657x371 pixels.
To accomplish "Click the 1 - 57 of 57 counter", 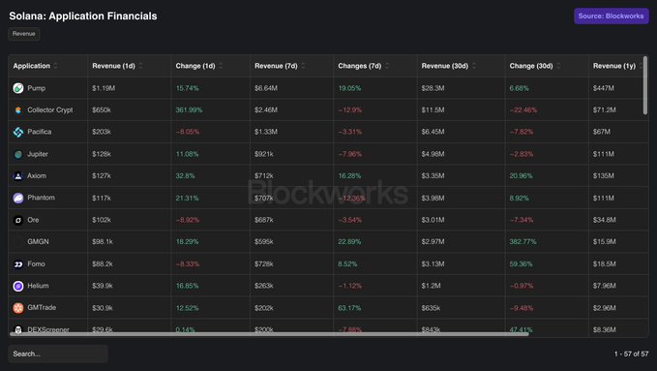I will point(632,354).
